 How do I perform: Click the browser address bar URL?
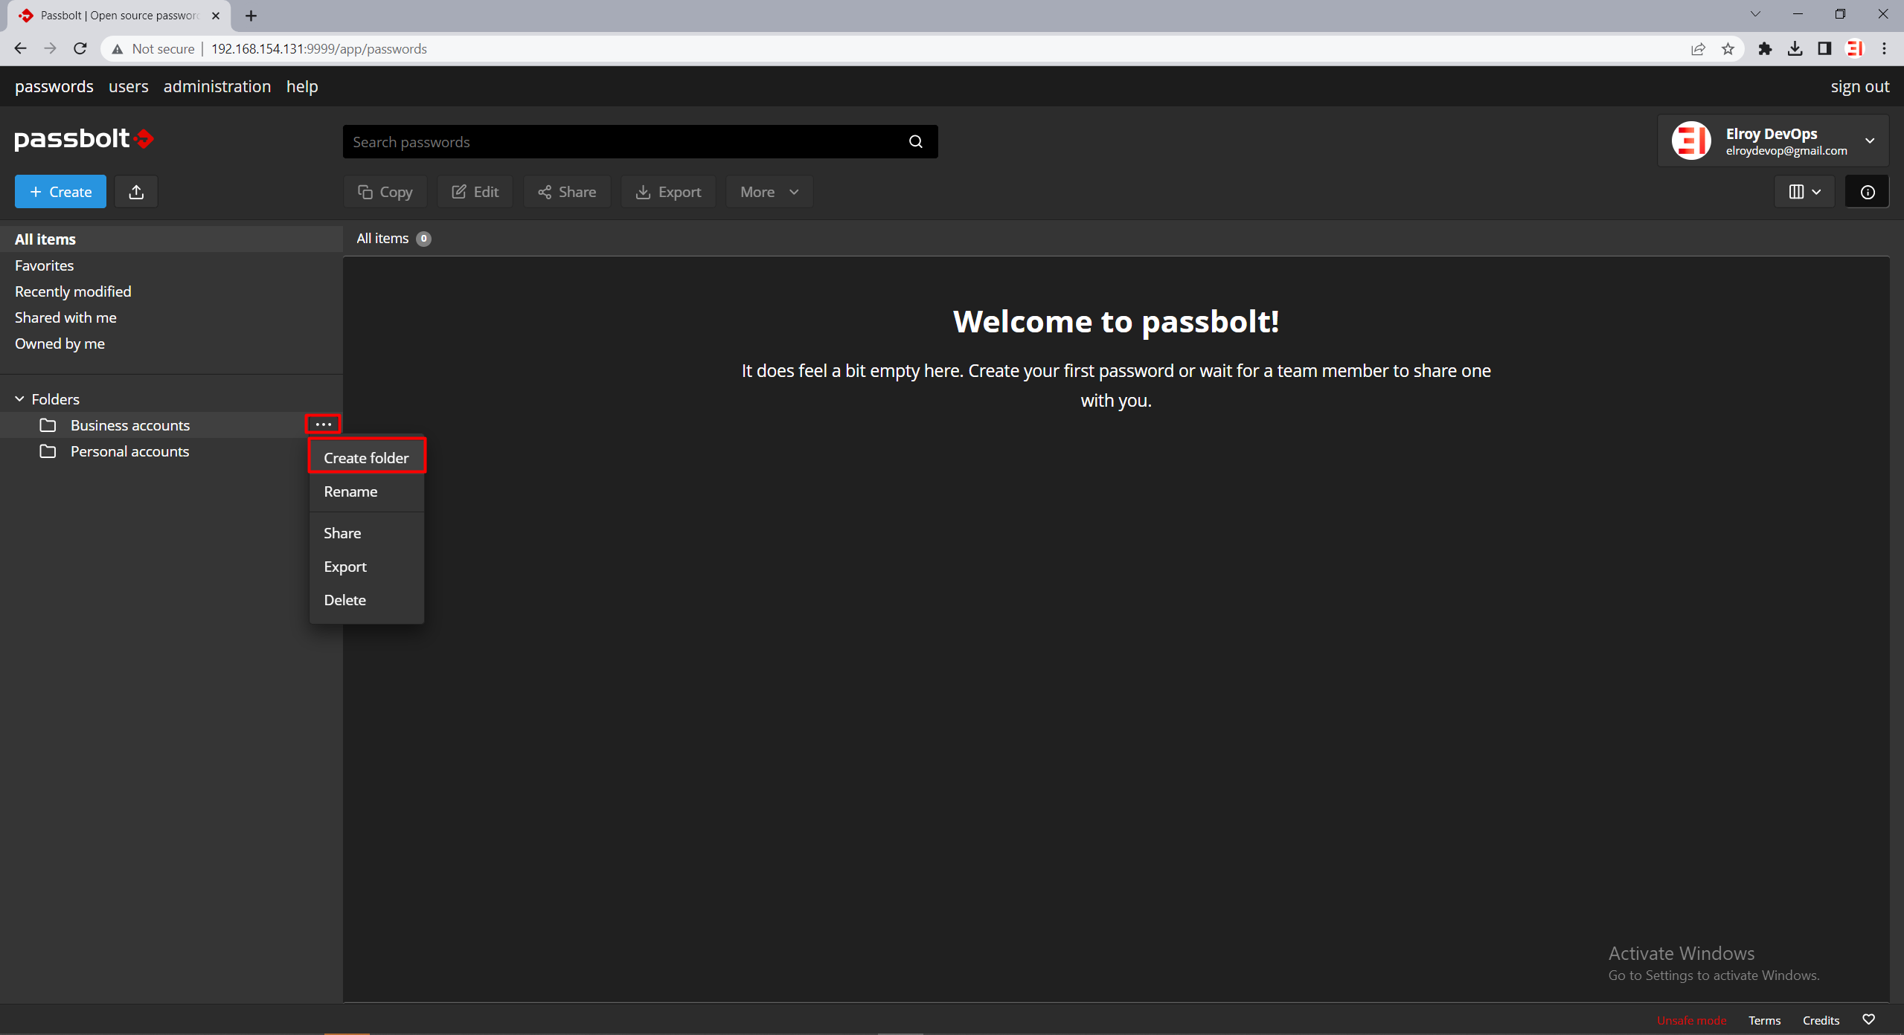pyautogui.click(x=319, y=49)
